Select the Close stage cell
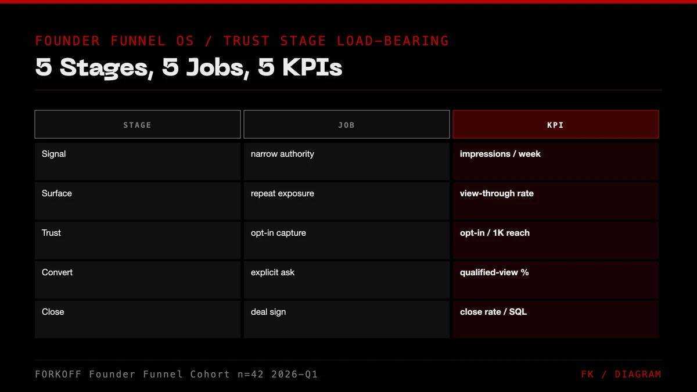 (x=138, y=319)
